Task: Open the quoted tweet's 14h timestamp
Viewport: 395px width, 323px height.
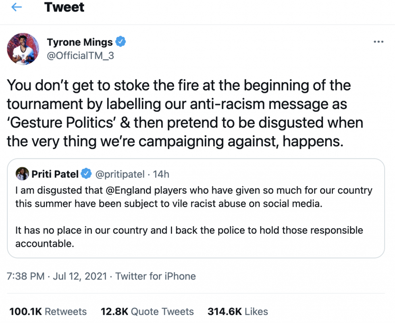Action: point(161,174)
